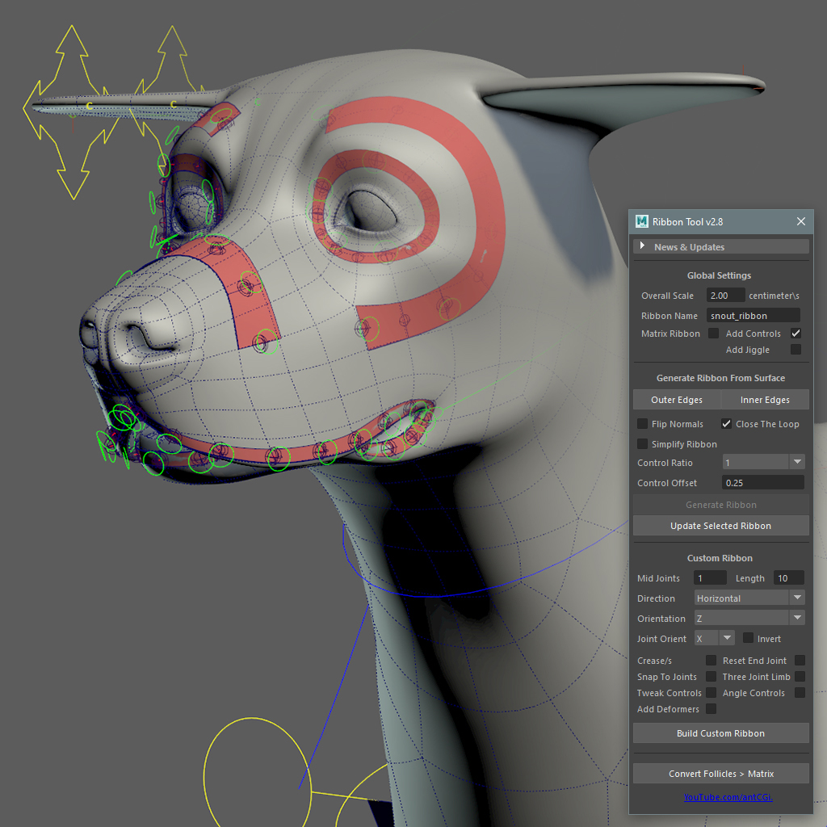Enable the Crease/s checkbox

[711, 661]
